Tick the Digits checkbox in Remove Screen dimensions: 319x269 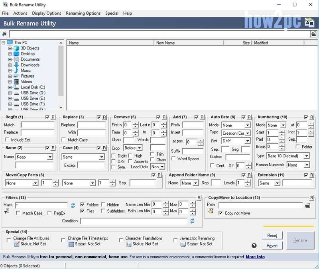tap(114, 156)
